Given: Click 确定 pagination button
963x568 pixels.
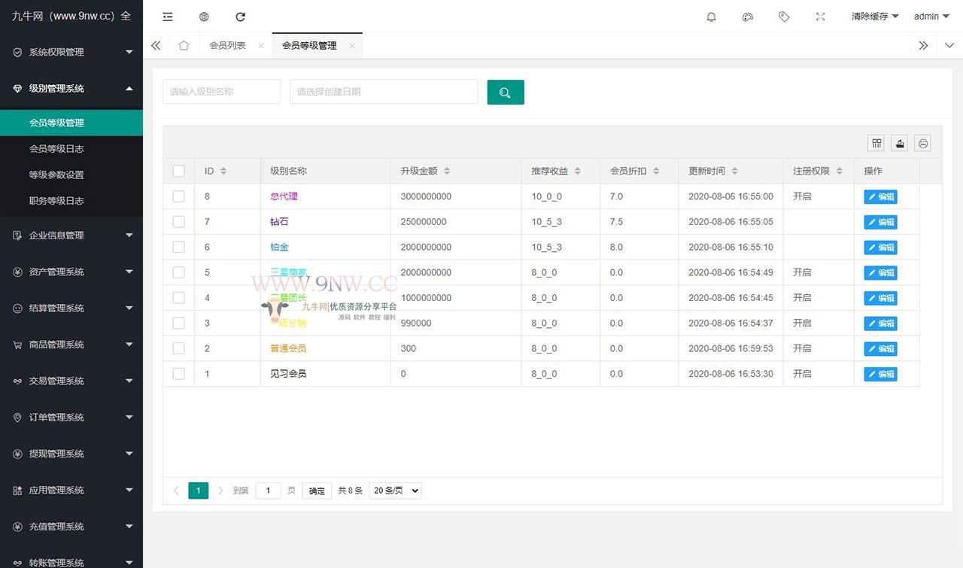Looking at the screenshot, I should pos(317,491).
